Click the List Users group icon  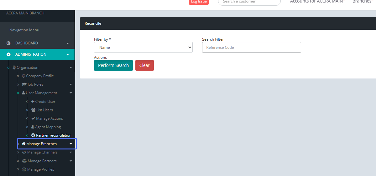click(x=33, y=110)
